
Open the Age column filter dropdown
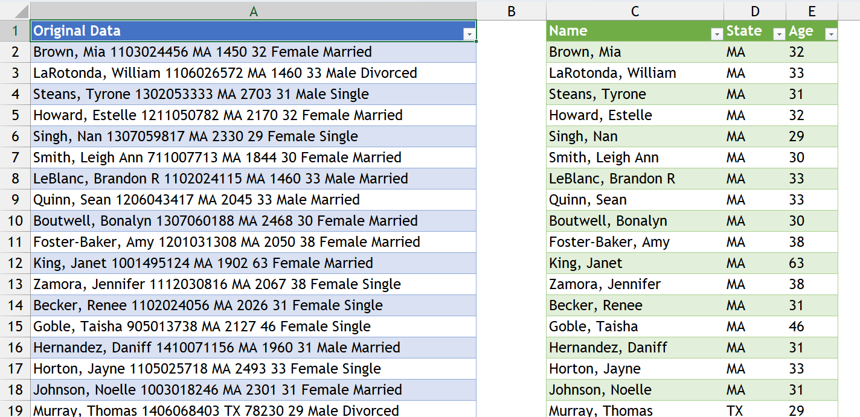831,35
